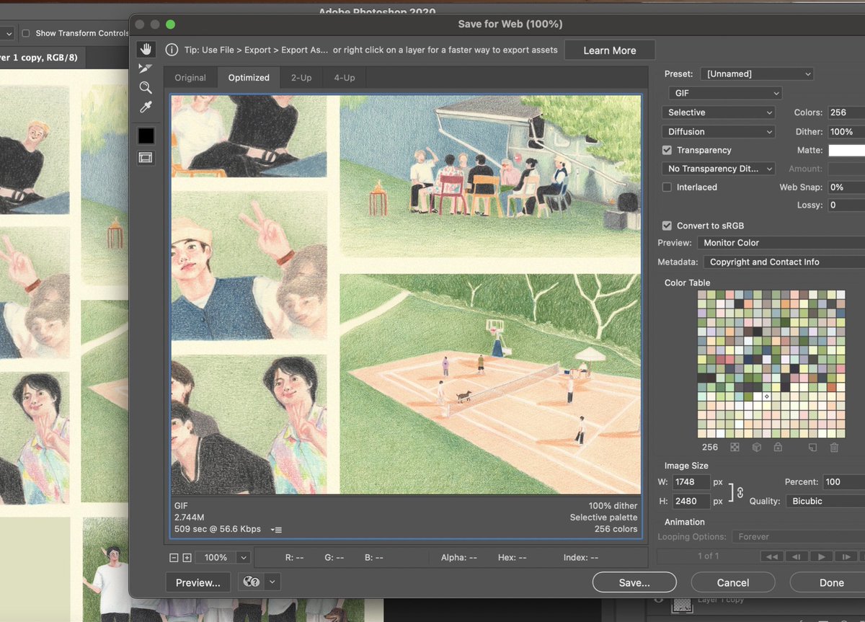The image size is (865, 622).
Task: Click the Web Snap value field
Action: tap(846, 187)
